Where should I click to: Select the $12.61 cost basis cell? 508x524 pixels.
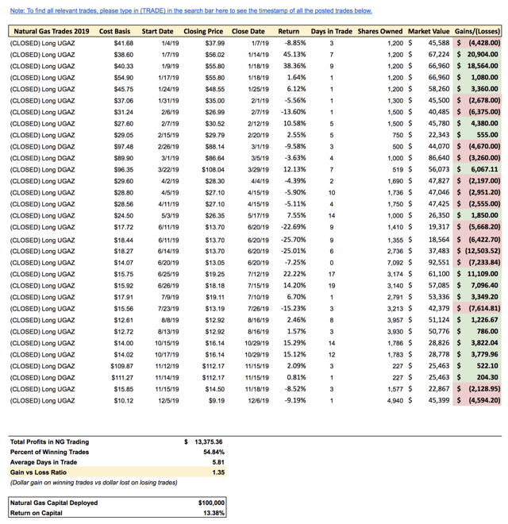pyautogui.click(x=123, y=320)
